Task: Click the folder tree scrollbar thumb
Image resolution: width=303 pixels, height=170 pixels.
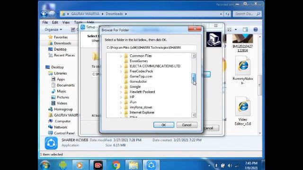Action: [194, 78]
